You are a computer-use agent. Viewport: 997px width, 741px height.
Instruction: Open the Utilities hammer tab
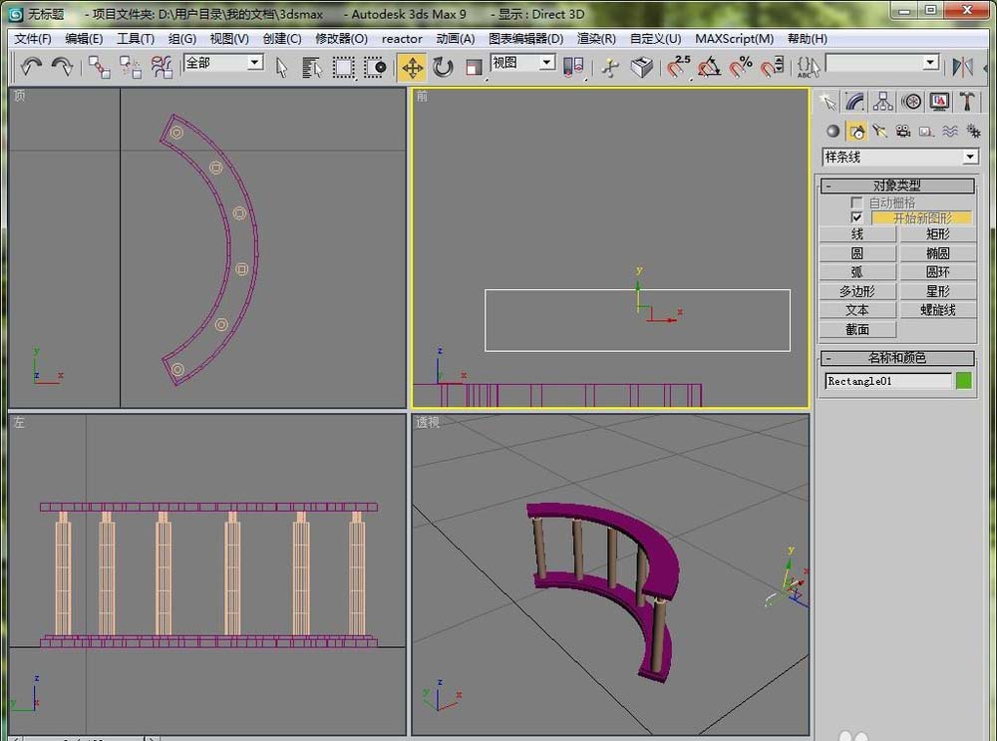(x=966, y=101)
